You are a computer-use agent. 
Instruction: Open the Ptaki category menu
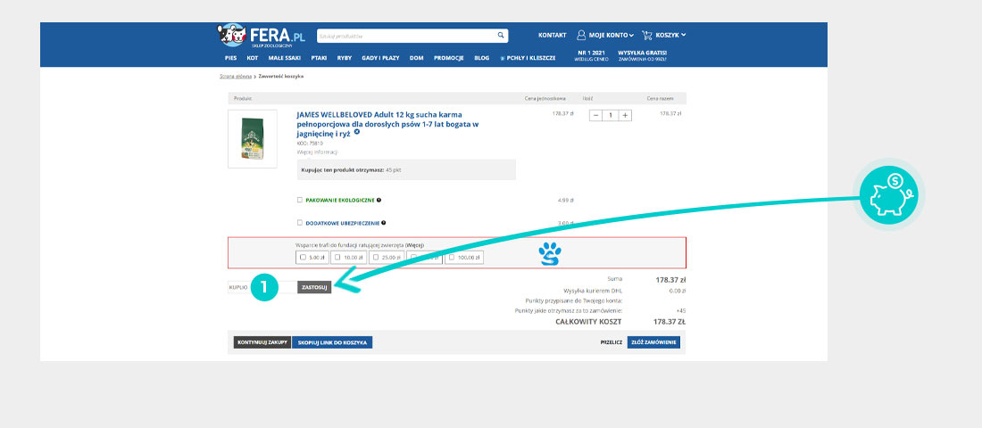pyautogui.click(x=319, y=58)
